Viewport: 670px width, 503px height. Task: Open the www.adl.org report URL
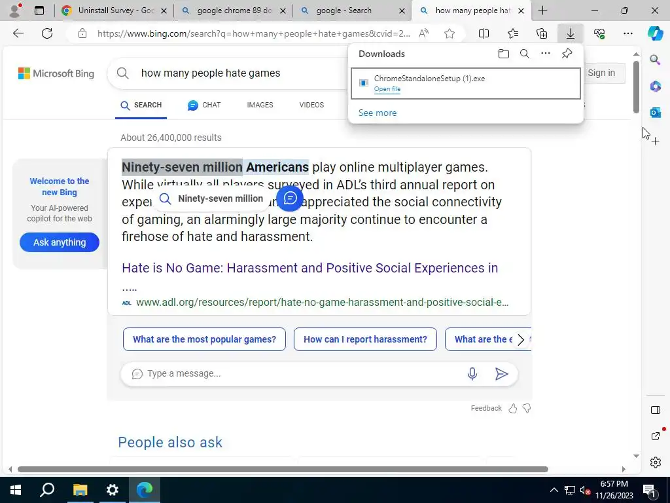coord(322,303)
